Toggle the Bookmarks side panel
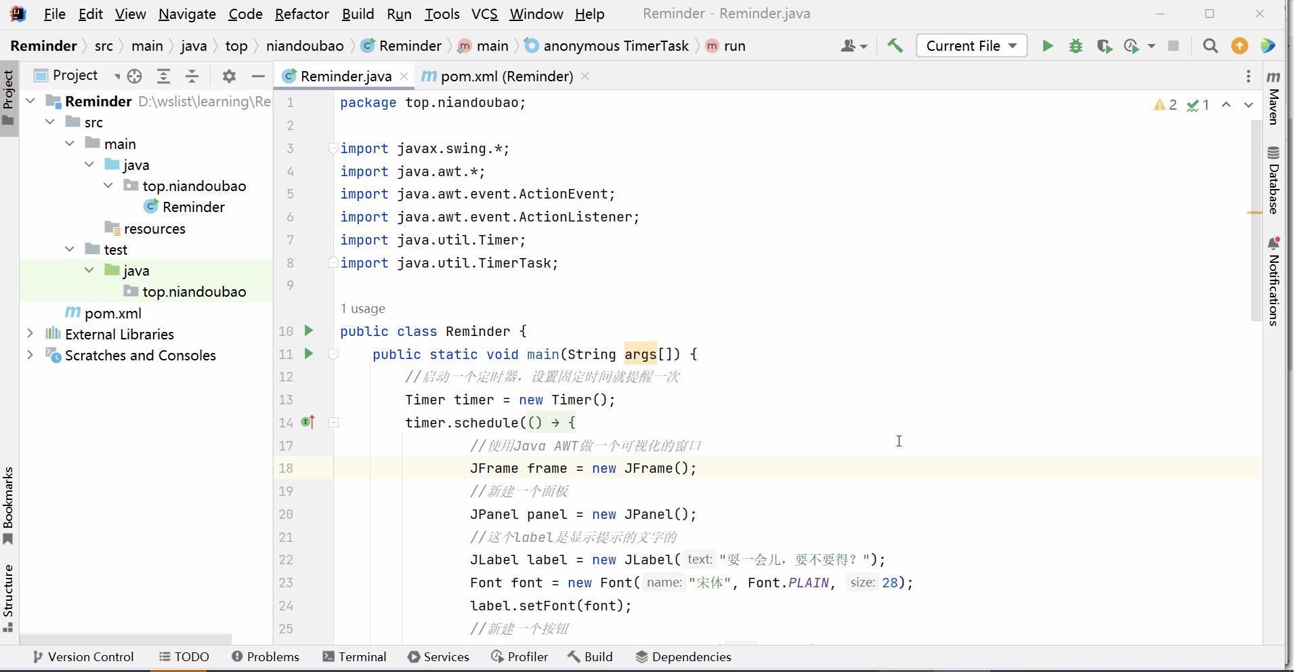The width and height of the screenshot is (1297, 672). (x=8, y=505)
